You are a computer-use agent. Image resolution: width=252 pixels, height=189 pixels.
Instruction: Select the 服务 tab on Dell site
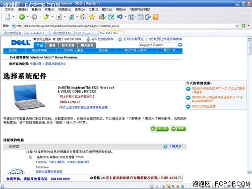click(x=52, y=45)
